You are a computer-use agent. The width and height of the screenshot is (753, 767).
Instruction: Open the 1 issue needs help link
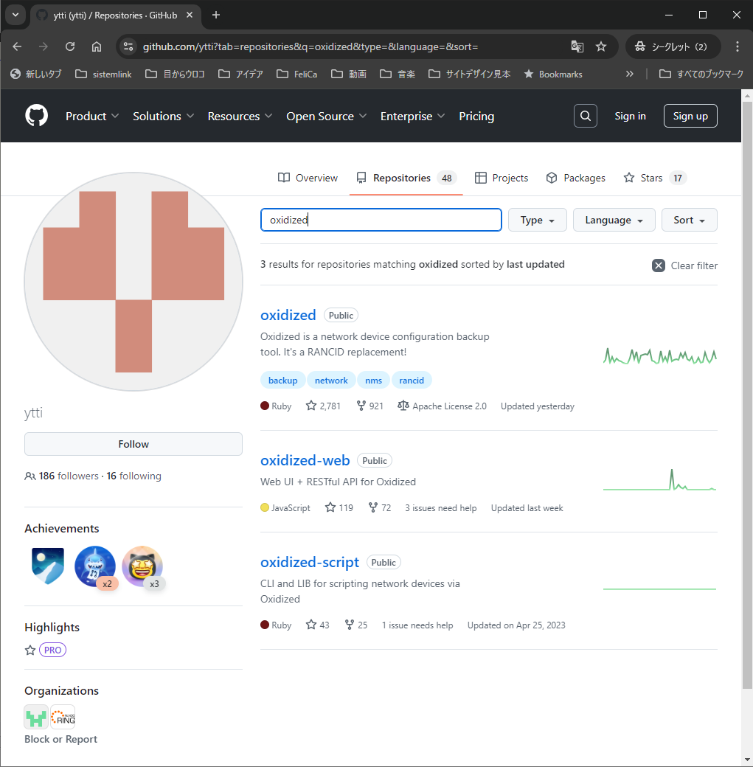(417, 625)
